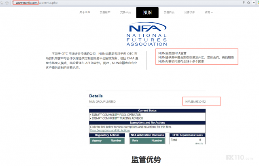Click the NUN GROUP LIMITED firm name
The width and height of the screenshot is (259, 166).
pos(102,101)
